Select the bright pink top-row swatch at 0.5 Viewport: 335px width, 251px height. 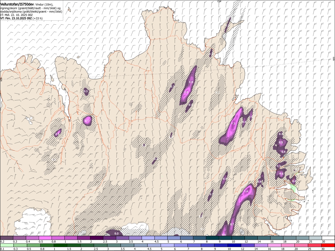tap(45, 238)
